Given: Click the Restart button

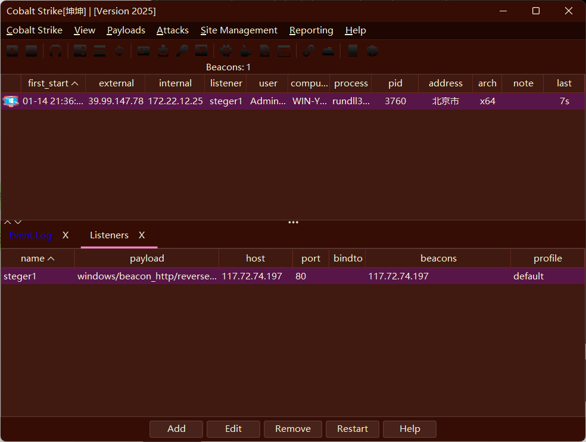Looking at the screenshot, I should [353, 429].
